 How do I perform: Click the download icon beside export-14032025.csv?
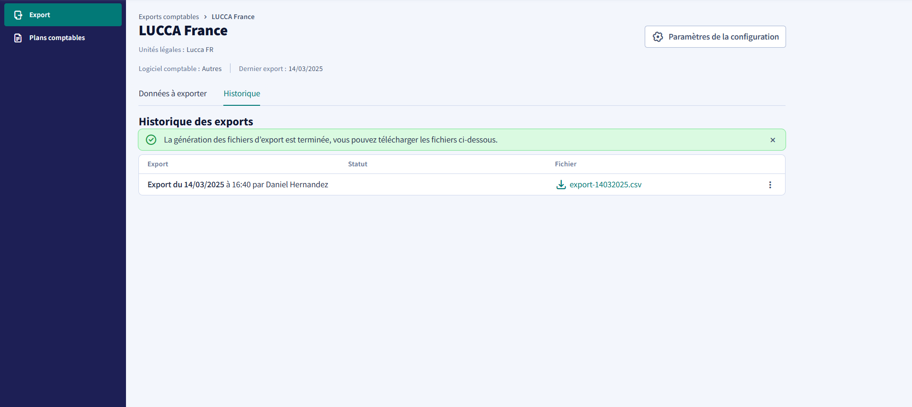pos(561,184)
